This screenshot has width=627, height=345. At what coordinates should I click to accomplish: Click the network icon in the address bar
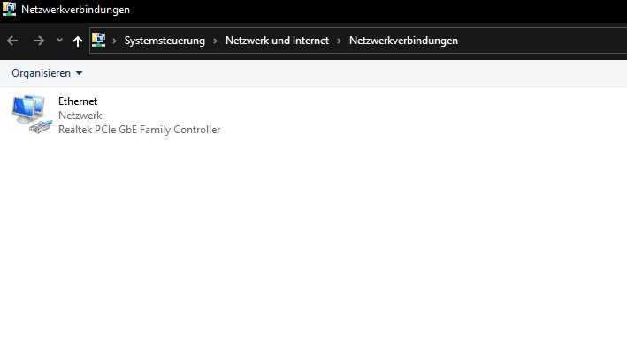click(x=99, y=41)
